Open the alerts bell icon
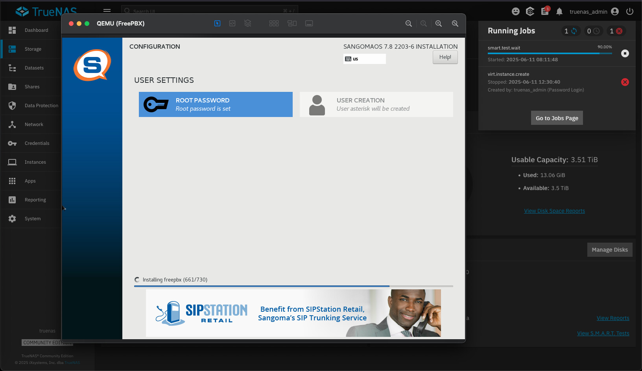 [559, 11]
